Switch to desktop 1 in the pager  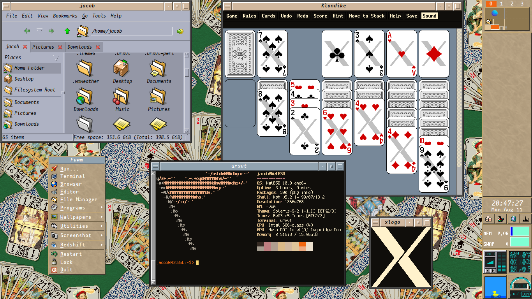[501, 4]
